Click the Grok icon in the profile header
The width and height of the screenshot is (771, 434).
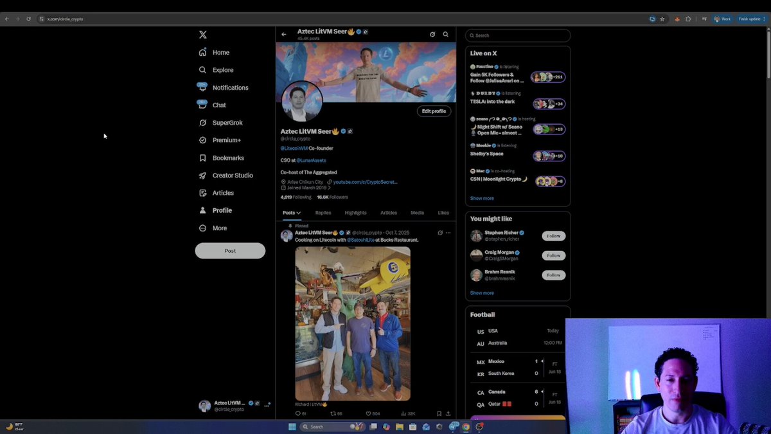click(x=432, y=34)
